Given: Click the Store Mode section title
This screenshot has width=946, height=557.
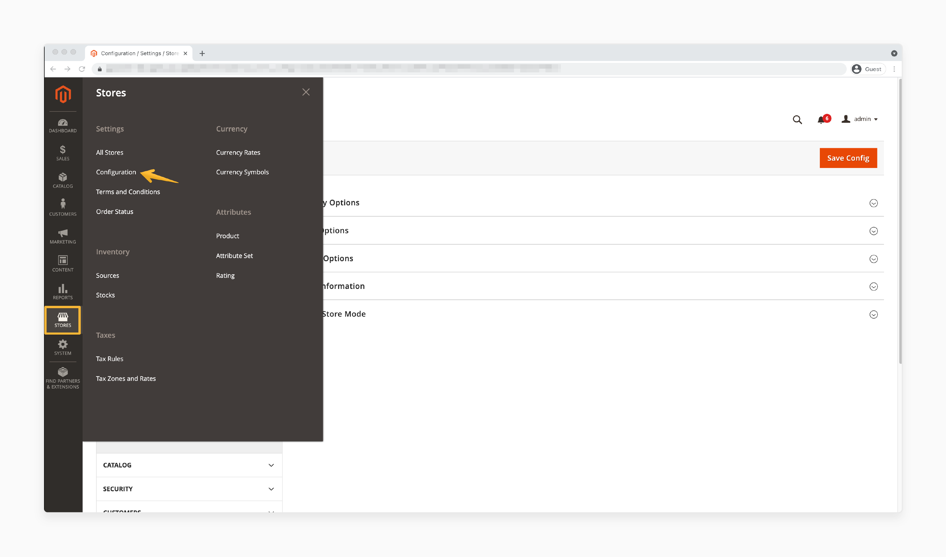Looking at the screenshot, I should click(344, 314).
